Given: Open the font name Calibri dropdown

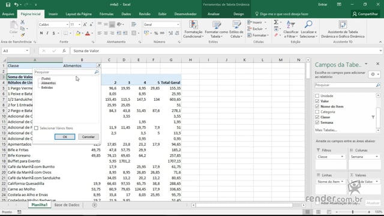Looking at the screenshot, I should [x=67, y=25].
